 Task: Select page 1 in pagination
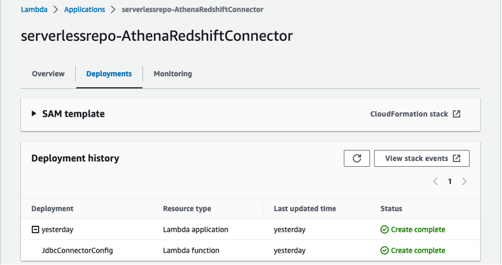click(450, 181)
